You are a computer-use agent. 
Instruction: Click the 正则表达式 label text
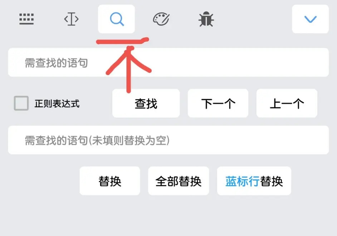57,103
